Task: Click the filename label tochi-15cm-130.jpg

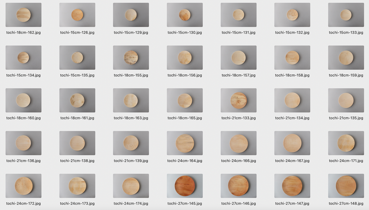Action: tap(185, 33)
